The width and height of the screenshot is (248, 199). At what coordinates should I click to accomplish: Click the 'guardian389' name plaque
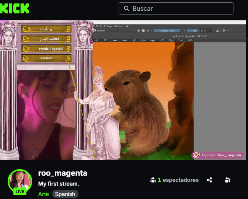coord(46,39)
